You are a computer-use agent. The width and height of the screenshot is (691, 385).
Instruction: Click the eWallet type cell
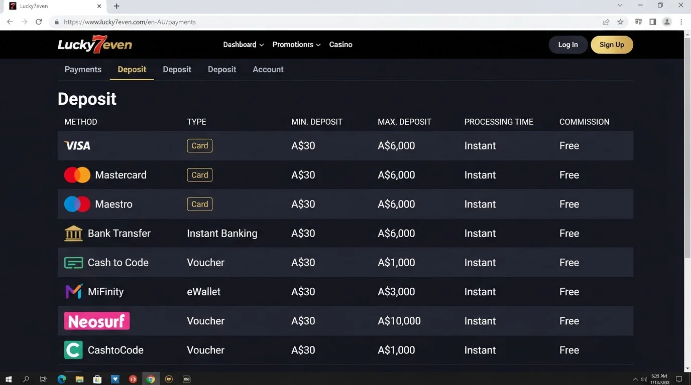pyautogui.click(x=204, y=292)
